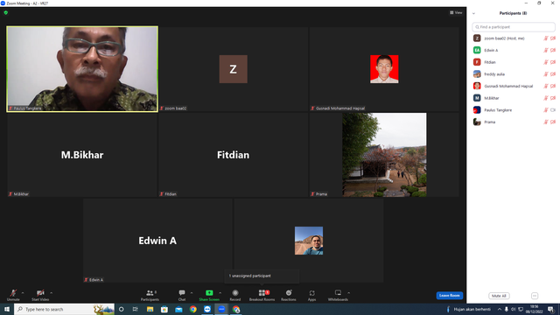Select the M.Bikhar video tile
Viewport: 560px width, 315px height.
(82, 155)
